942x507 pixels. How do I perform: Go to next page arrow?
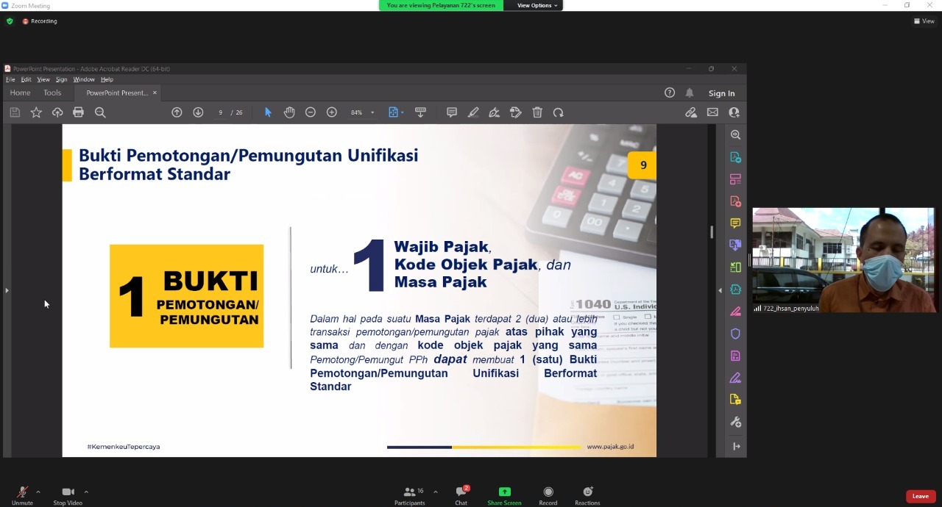point(198,112)
